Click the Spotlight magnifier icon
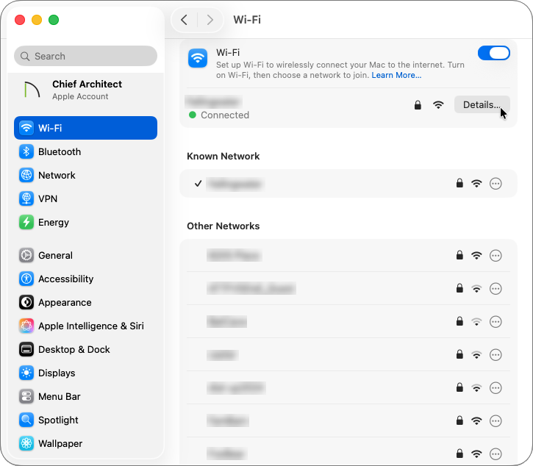 click(26, 420)
